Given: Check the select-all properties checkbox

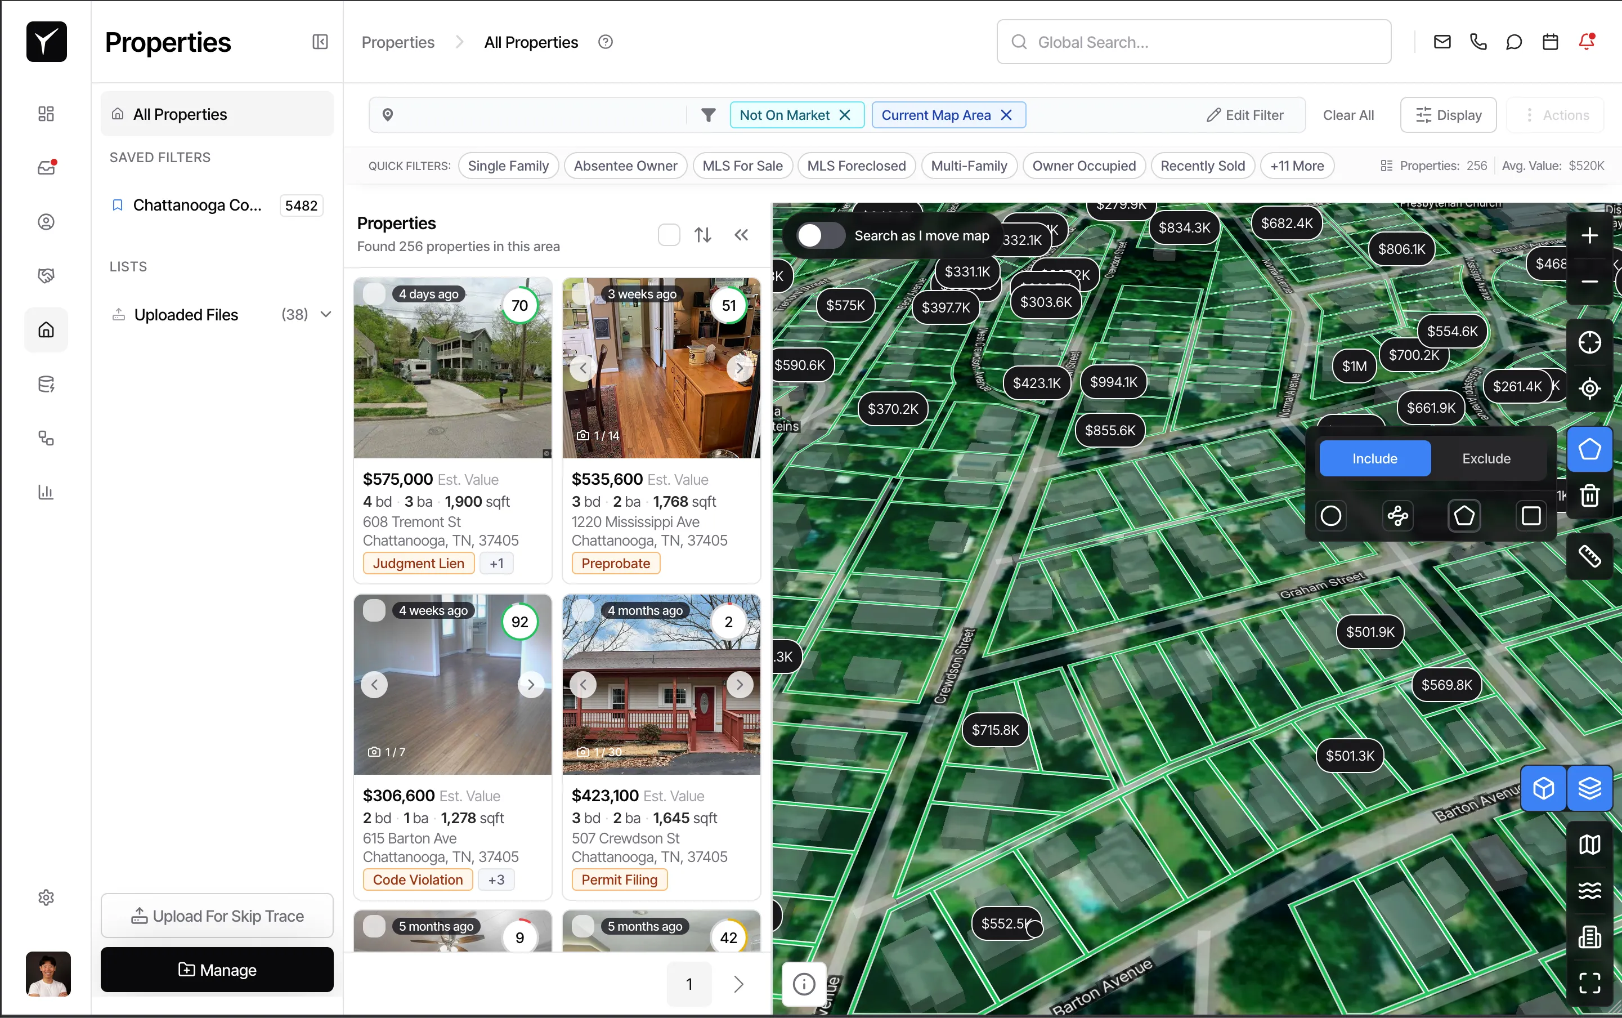Looking at the screenshot, I should pyautogui.click(x=668, y=235).
